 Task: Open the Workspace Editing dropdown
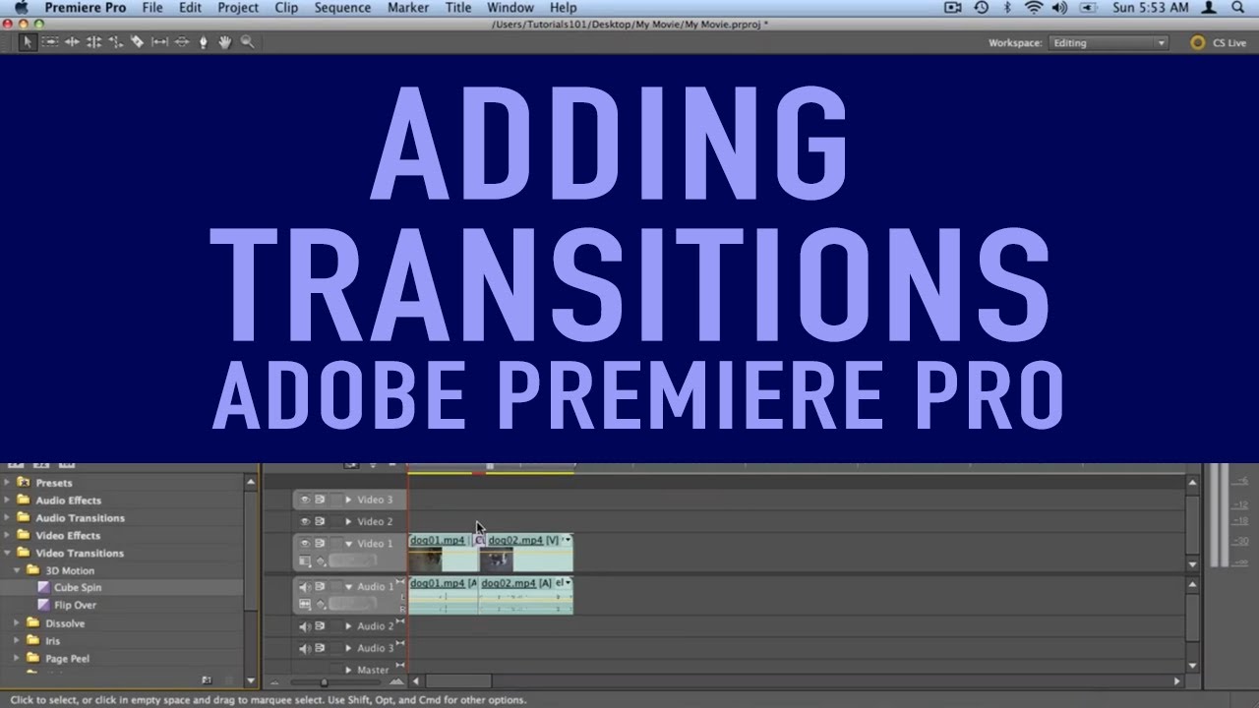click(x=1109, y=43)
